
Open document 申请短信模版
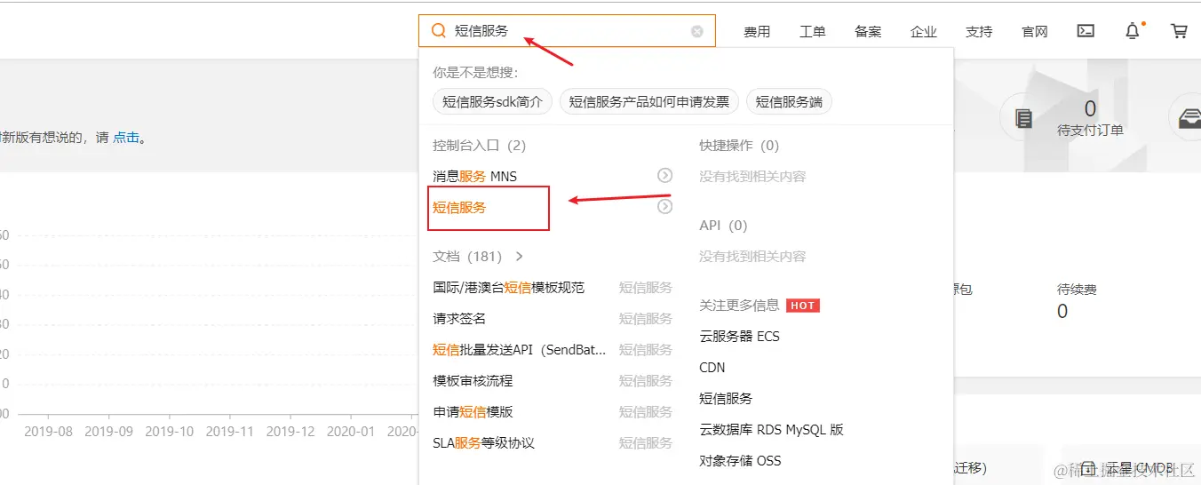point(473,412)
